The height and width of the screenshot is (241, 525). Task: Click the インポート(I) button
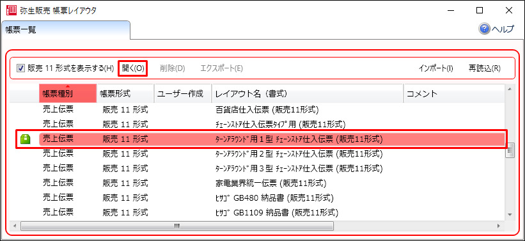435,68
